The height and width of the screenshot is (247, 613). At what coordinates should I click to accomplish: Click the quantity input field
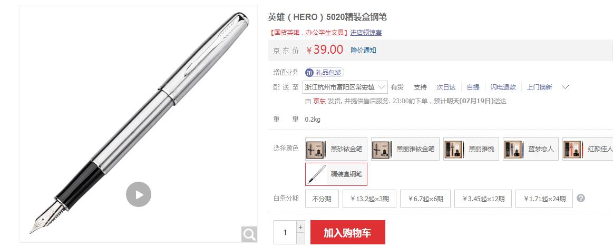point(285,233)
